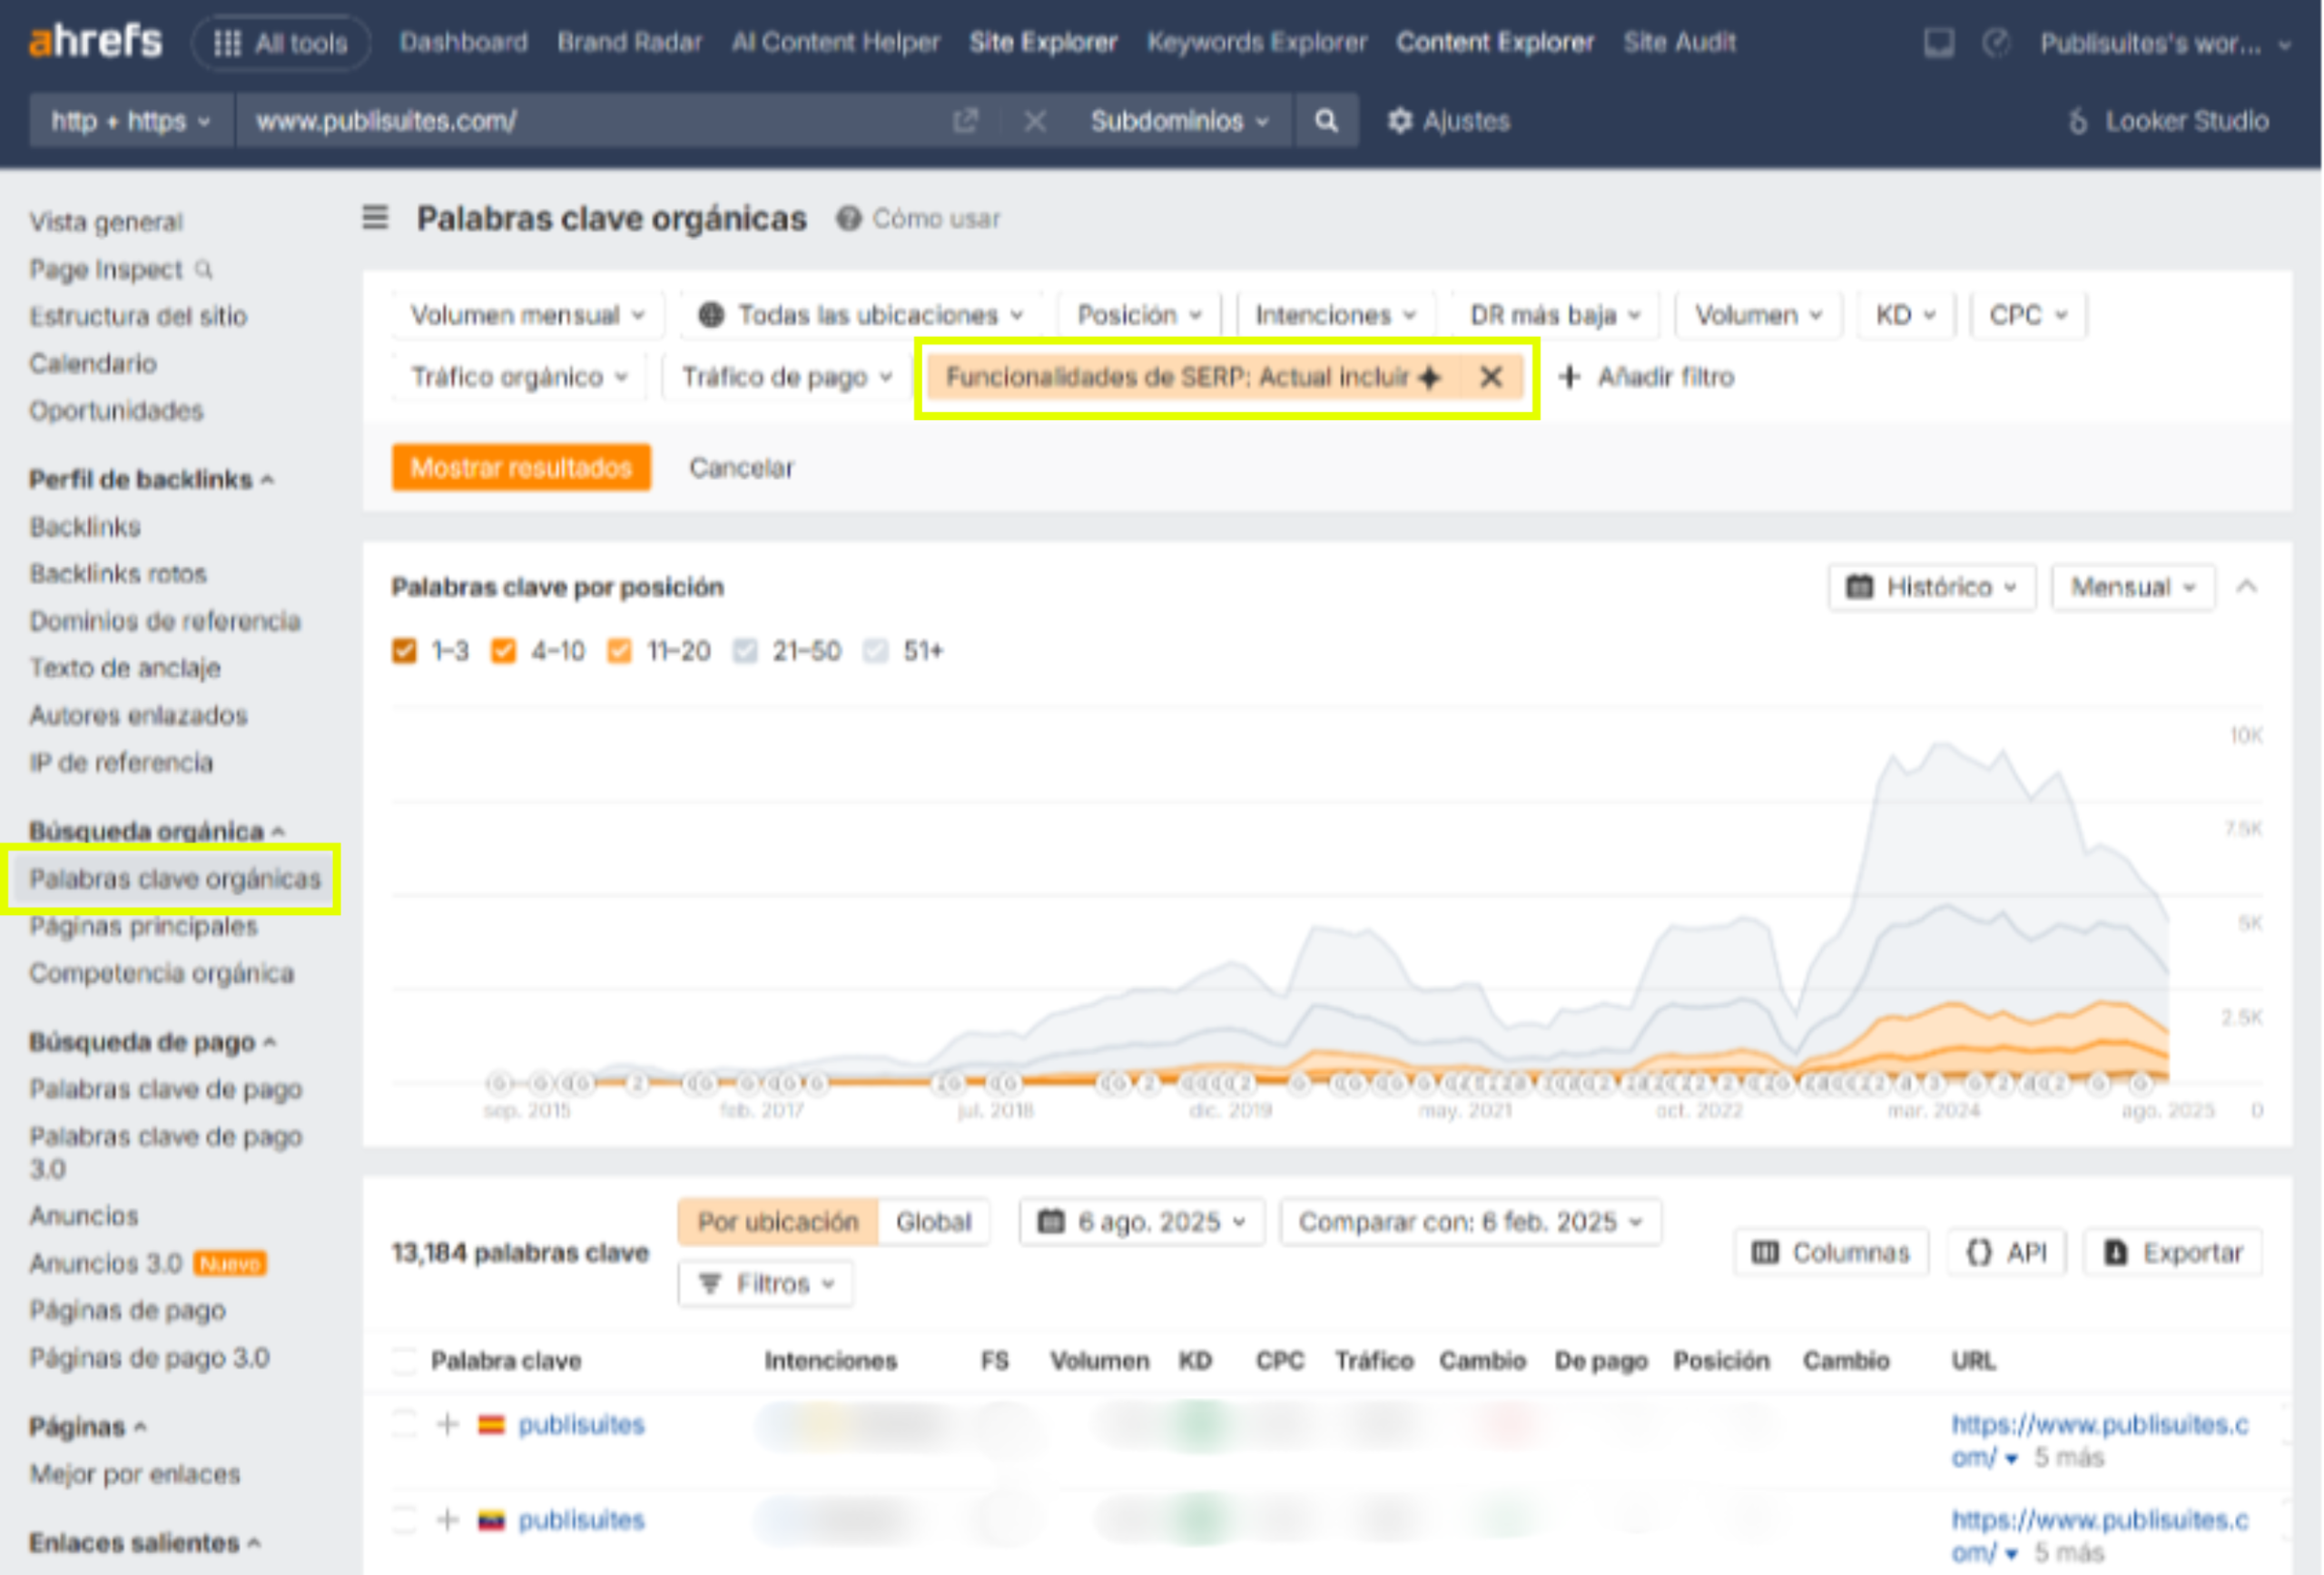Collapse the chart with chevron arrow

click(2247, 586)
